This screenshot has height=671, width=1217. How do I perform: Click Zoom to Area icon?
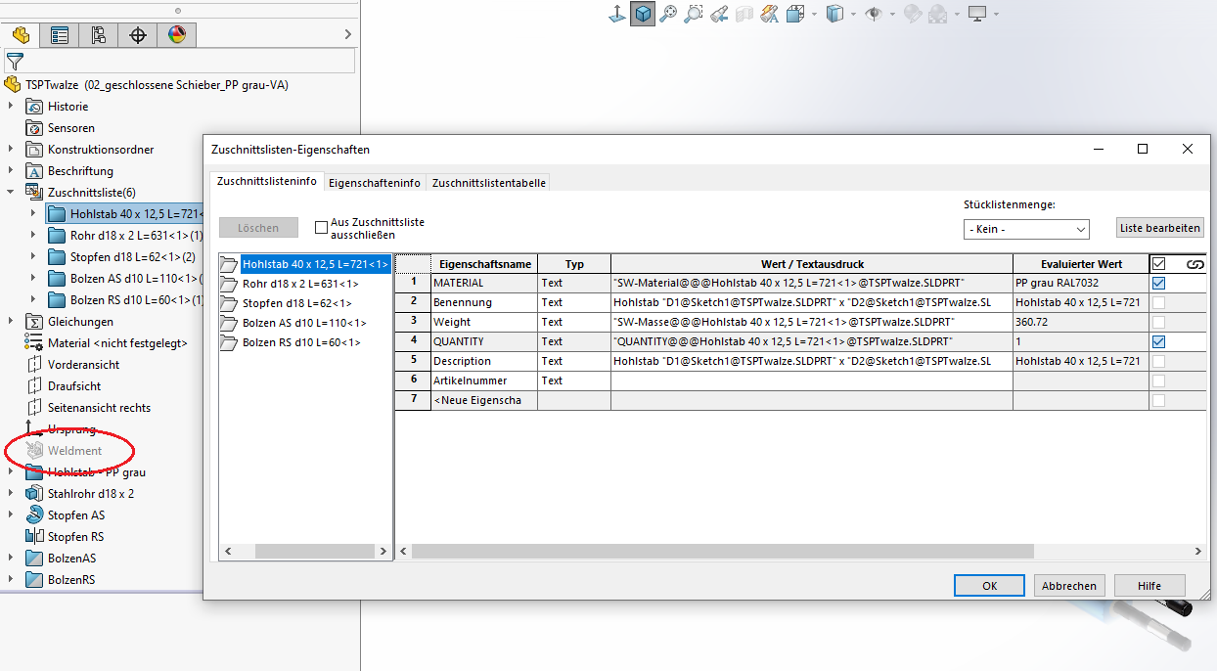tap(694, 14)
